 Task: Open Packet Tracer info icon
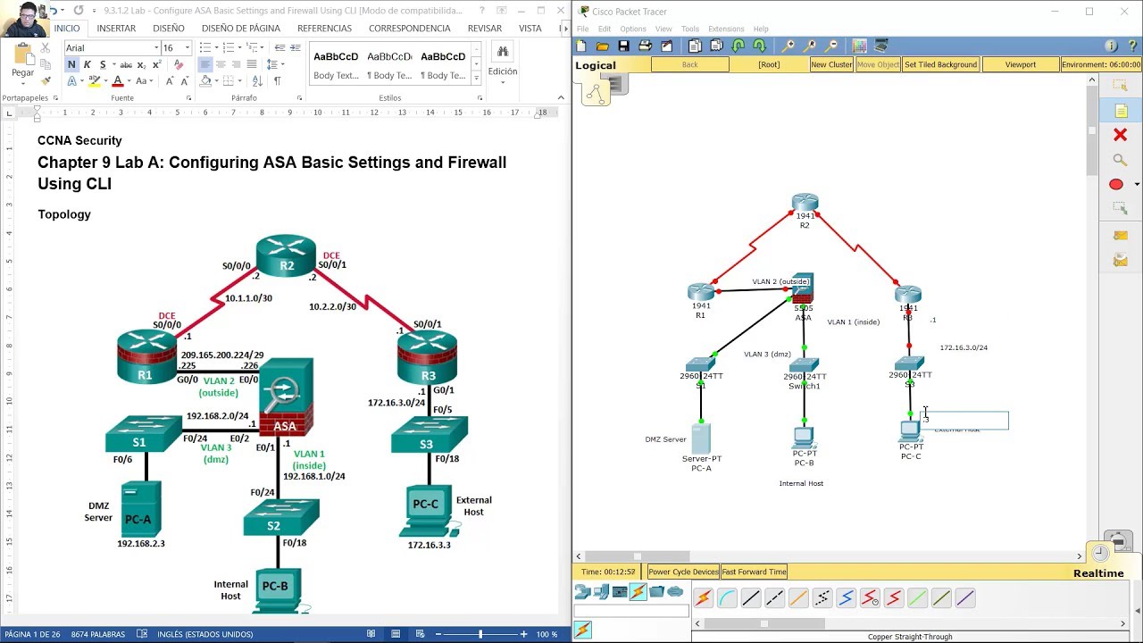coord(1111,46)
